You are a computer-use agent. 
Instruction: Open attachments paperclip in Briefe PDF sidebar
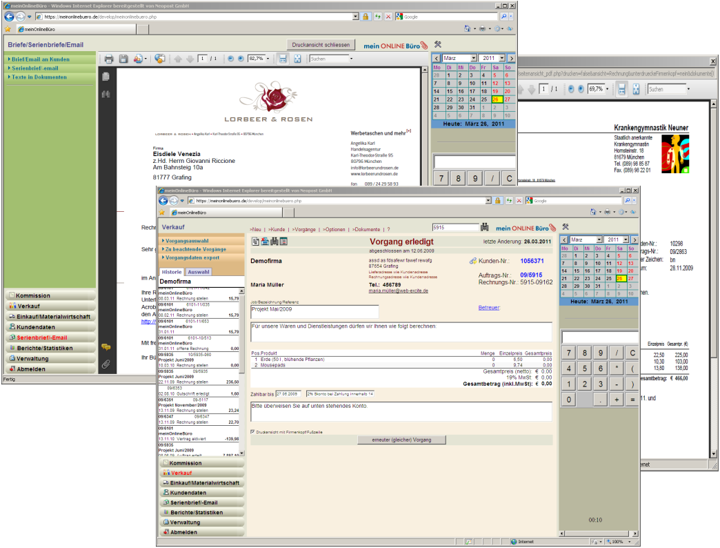coord(106,364)
